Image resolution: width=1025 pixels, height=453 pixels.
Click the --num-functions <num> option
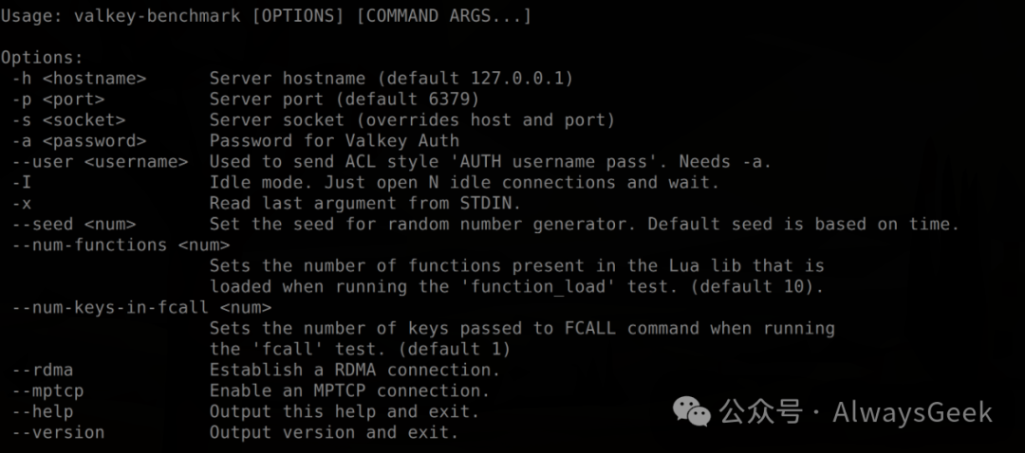(121, 245)
